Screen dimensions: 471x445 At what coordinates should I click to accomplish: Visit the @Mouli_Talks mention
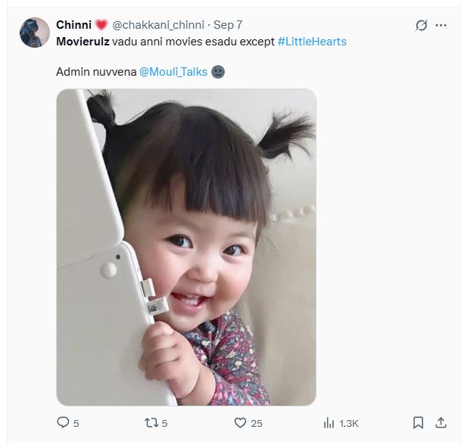coord(173,72)
